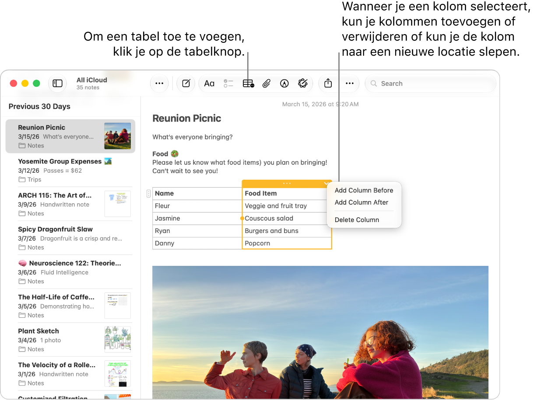Click the row handle beside the Name row
The height and width of the screenshot is (400, 533).
click(x=148, y=194)
